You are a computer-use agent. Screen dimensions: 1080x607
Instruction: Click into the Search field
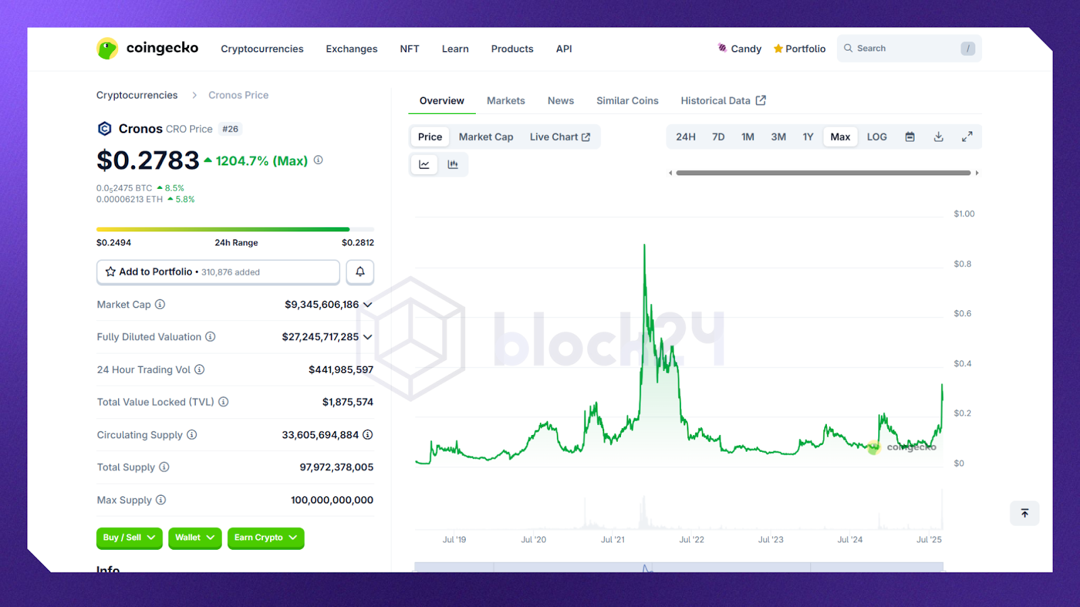pos(909,49)
